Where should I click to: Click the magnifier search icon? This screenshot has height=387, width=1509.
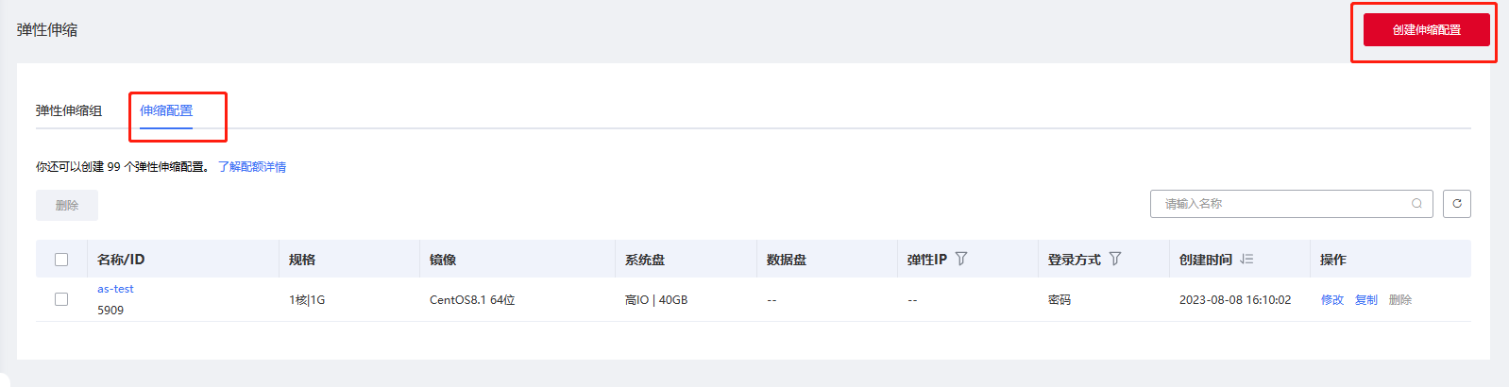pyautogui.click(x=1416, y=204)
